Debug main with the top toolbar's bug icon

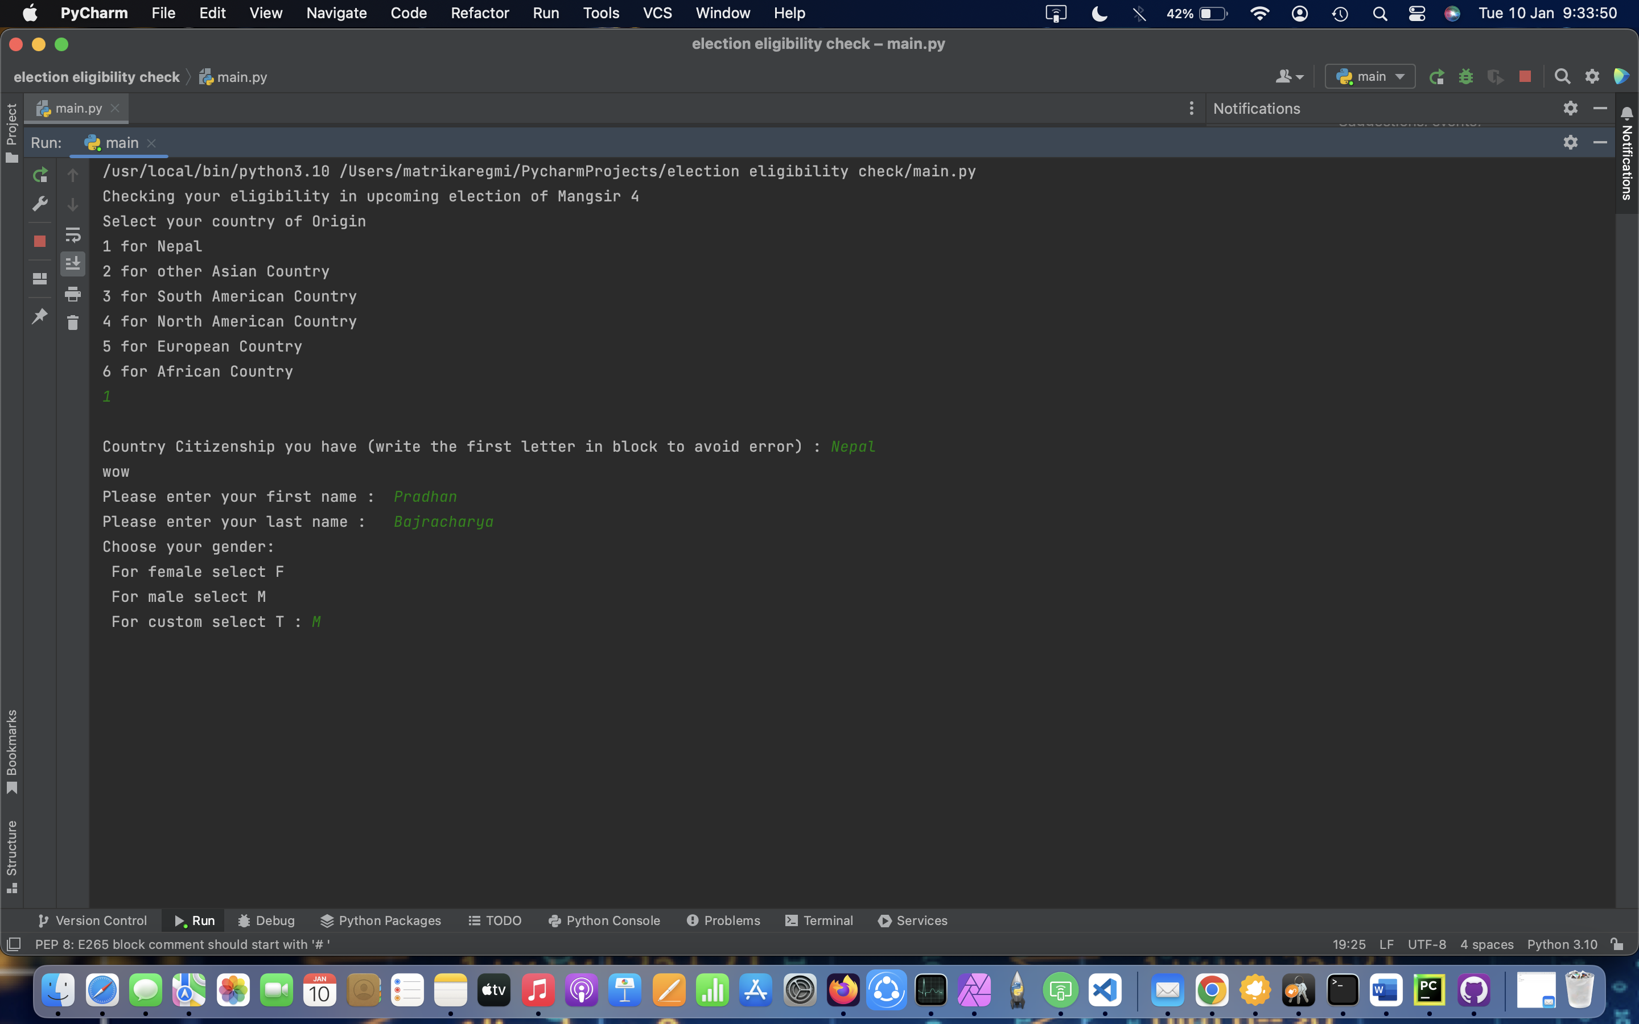click(x=1465, y=77)
